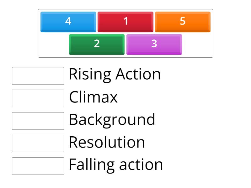Select the orange tile numbered 5
Image resolution: width=251 pixels, height=188 pixels.
(183, 22)
